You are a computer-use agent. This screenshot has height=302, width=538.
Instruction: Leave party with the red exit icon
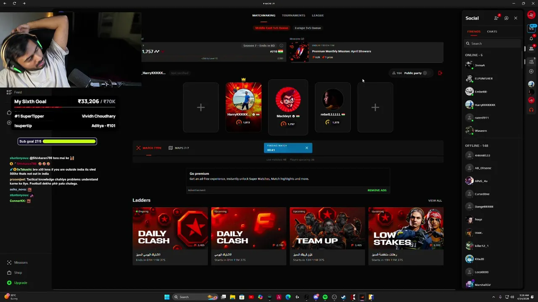coord(440,73)
